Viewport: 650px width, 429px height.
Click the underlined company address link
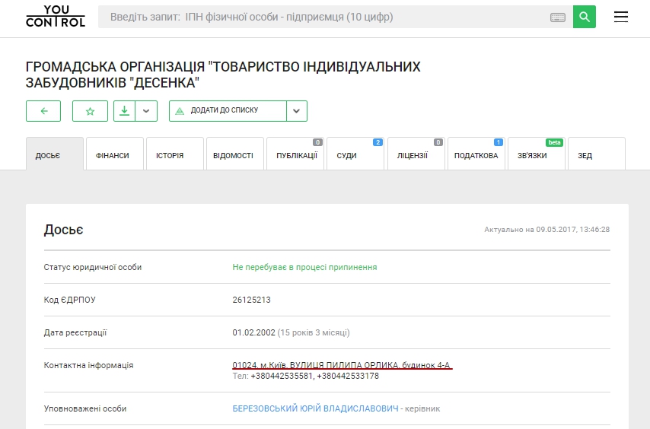[x=343, y=364]
